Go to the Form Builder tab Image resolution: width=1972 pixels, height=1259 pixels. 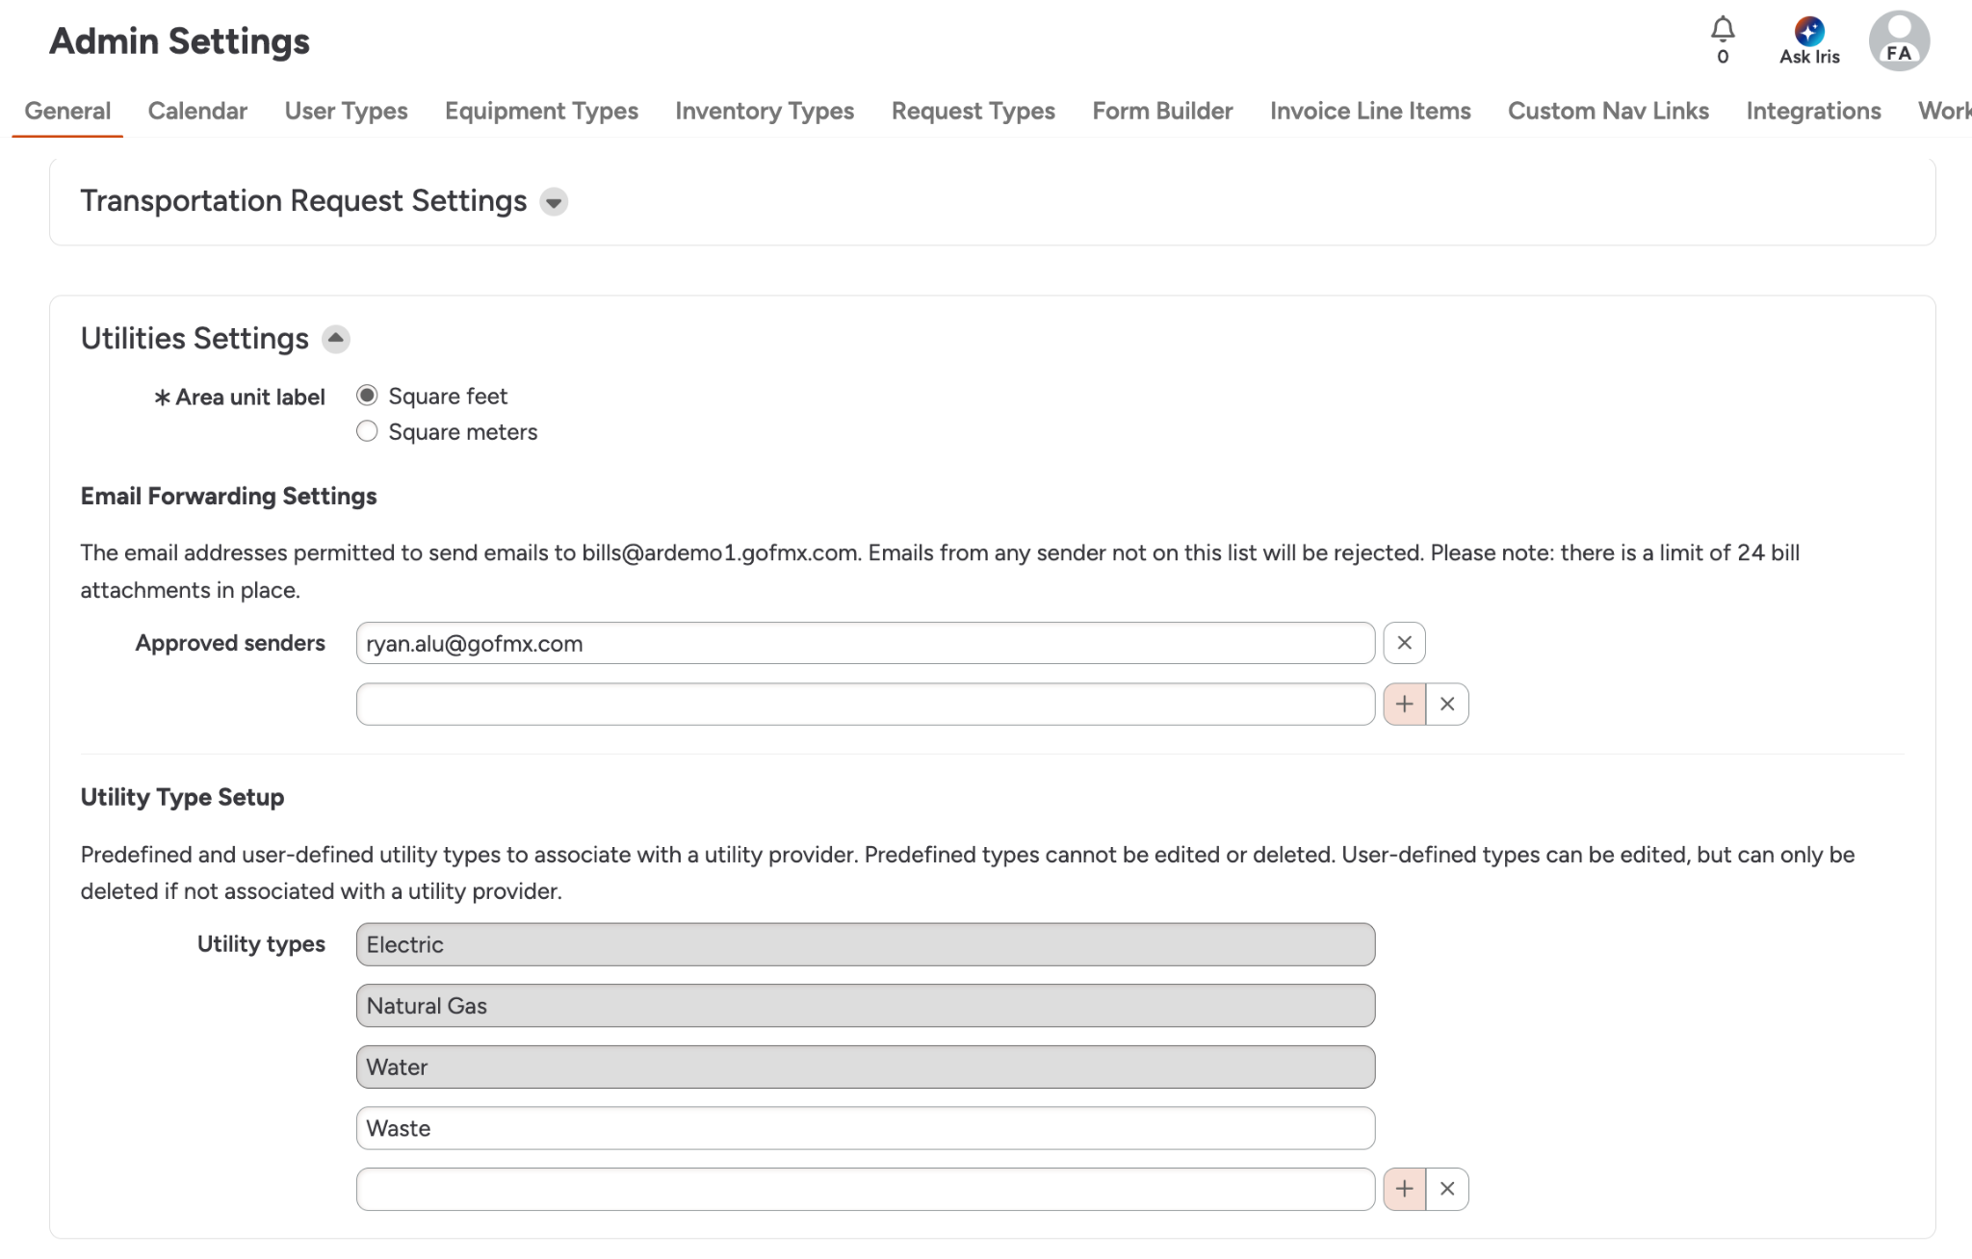tap(1162, 111)
